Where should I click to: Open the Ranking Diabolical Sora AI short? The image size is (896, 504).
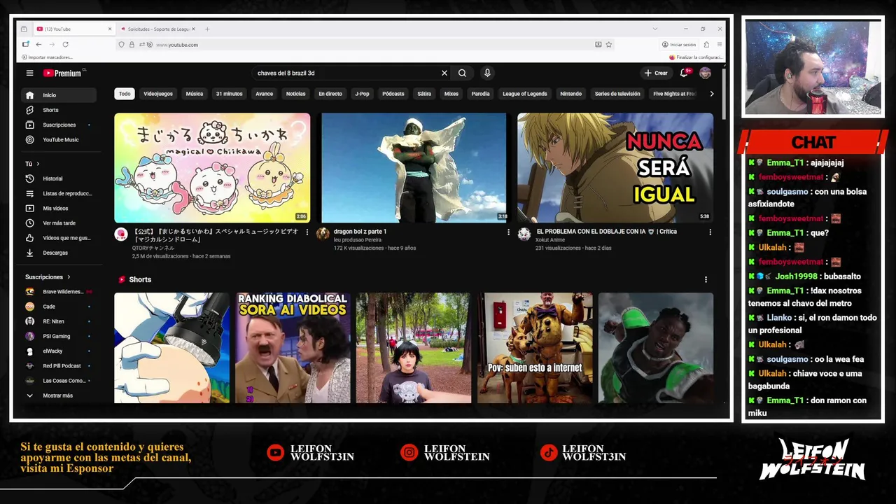(293, 348)
